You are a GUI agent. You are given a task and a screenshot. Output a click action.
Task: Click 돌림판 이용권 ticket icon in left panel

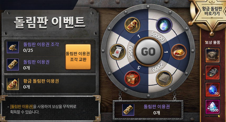(13, 64)
